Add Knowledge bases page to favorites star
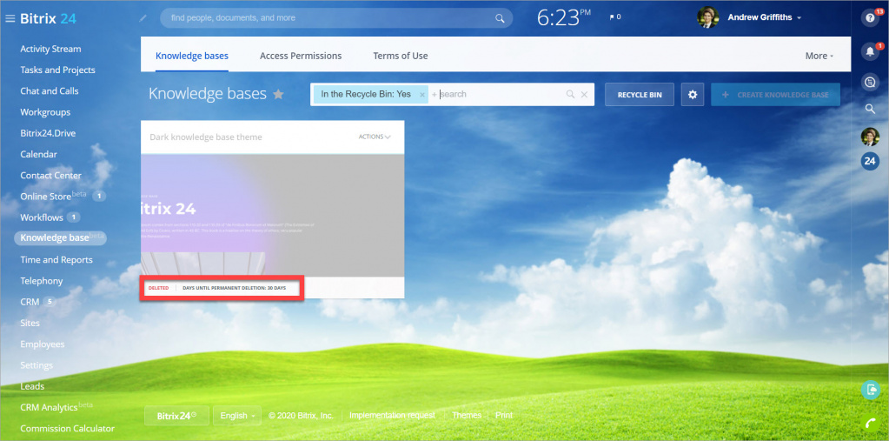The height and width of the screenshot is (441, 889). point(278,94)
